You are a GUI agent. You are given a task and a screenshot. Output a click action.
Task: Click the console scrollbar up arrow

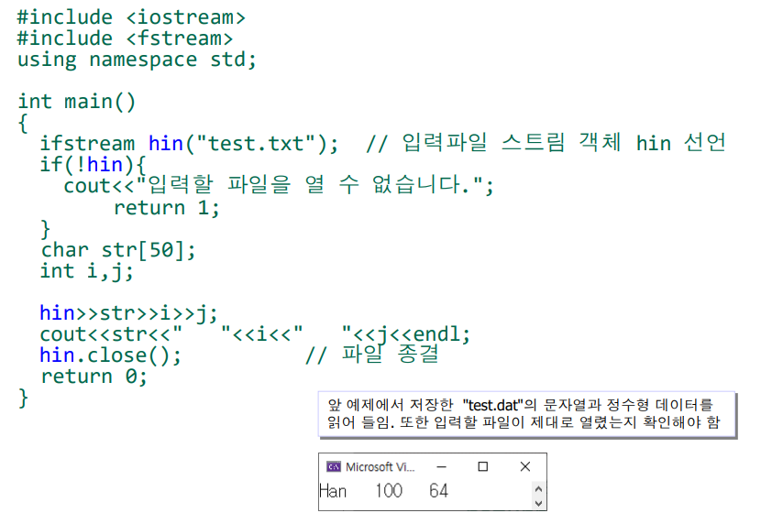[538, 488]
